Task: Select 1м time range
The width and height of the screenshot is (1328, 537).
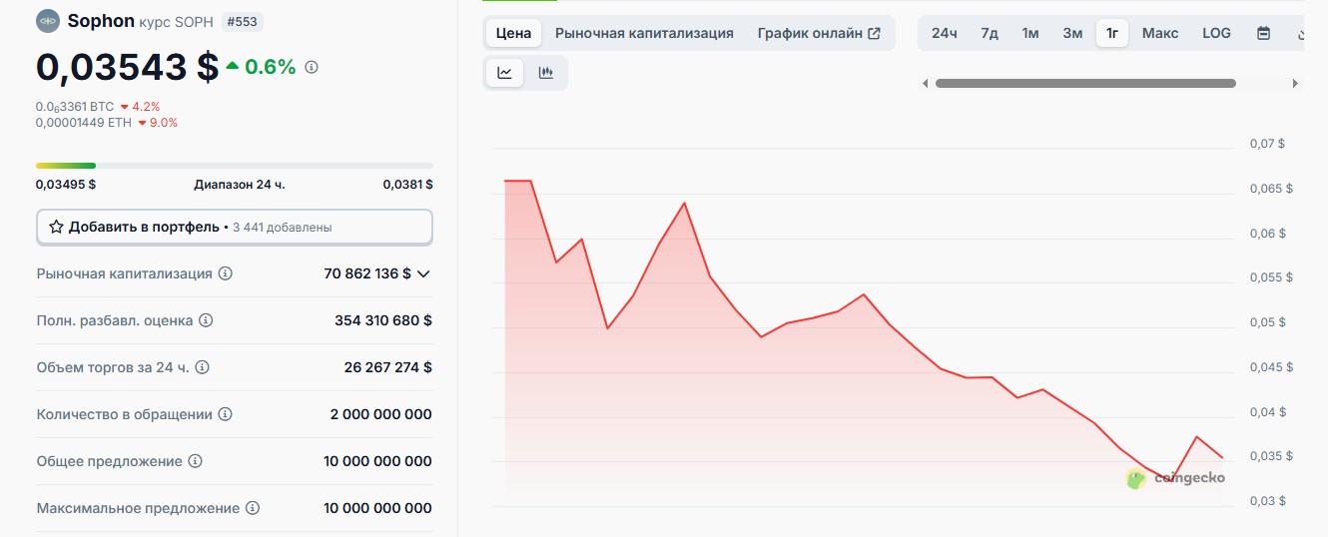Action: (x=1030, y=33)
